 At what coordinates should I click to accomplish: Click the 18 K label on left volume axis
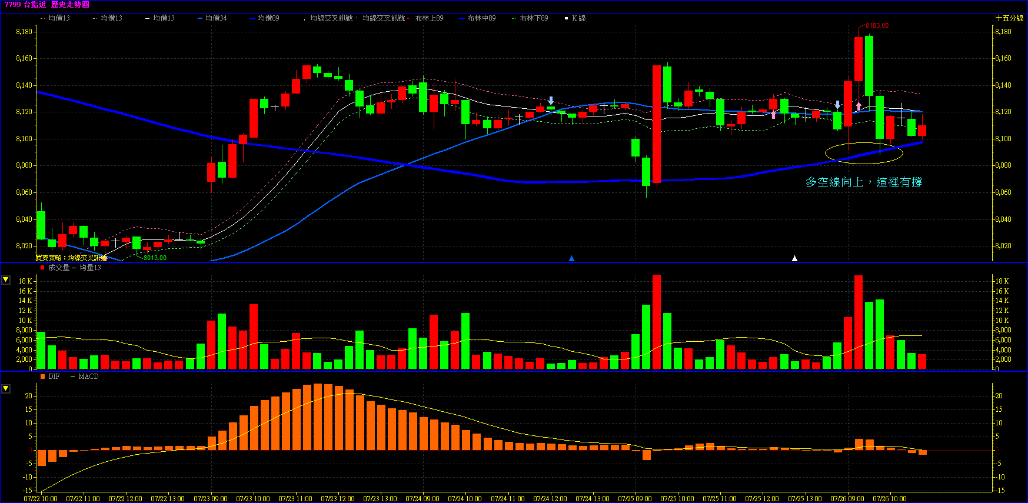click(25, 281)
